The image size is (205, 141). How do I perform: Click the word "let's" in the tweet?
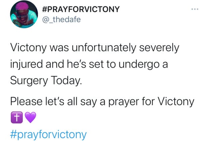[x=55, y=102]
